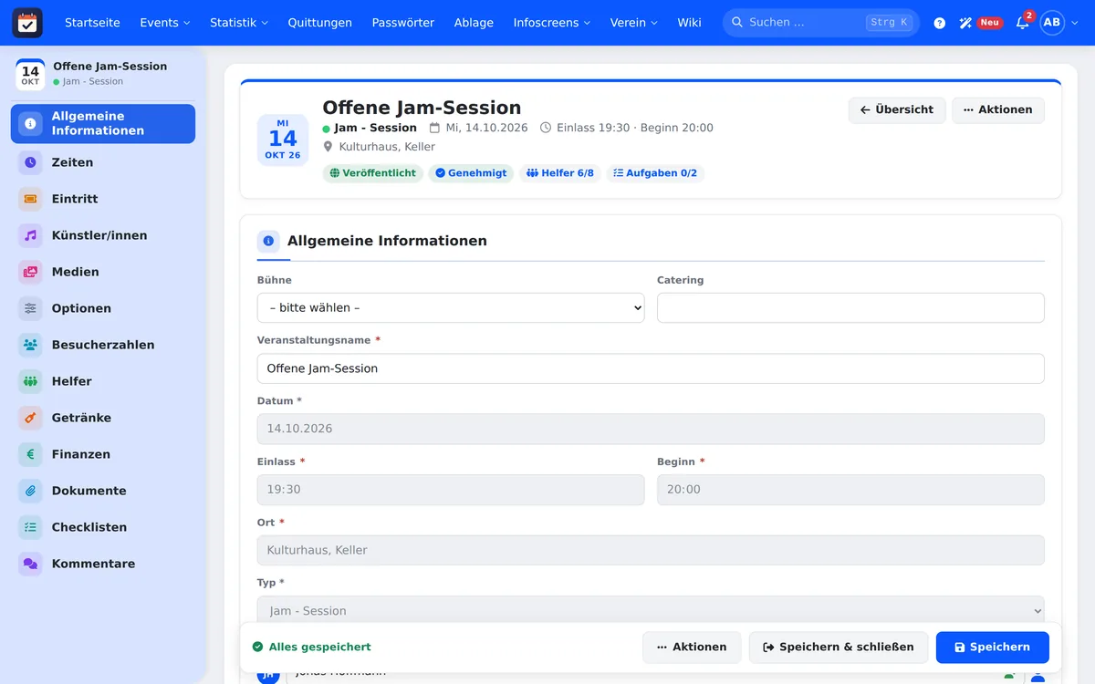Click the Veröffentlicht status badge
1095x684 pixels.
[373, 173]
